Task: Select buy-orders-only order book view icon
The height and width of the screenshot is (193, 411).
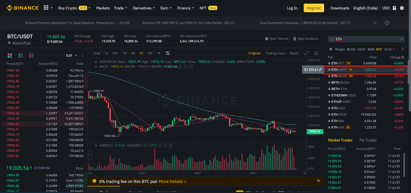Action: point(21,55)
